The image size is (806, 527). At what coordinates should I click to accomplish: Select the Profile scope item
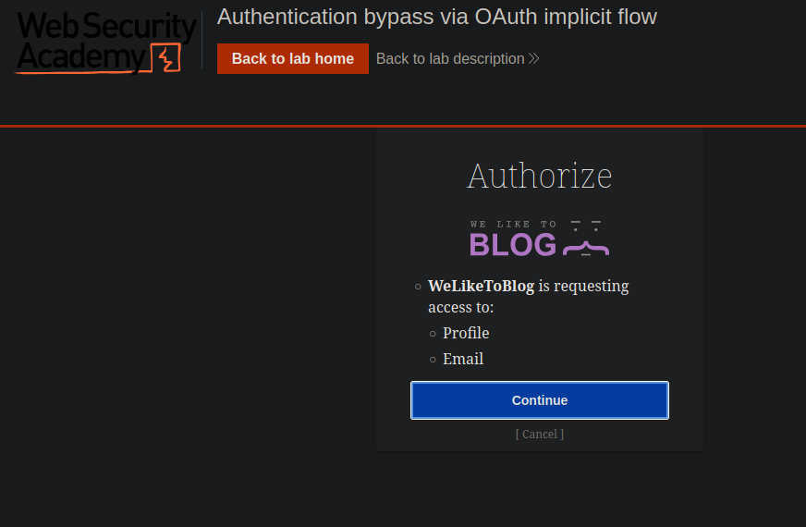click(x=466, y=333)
